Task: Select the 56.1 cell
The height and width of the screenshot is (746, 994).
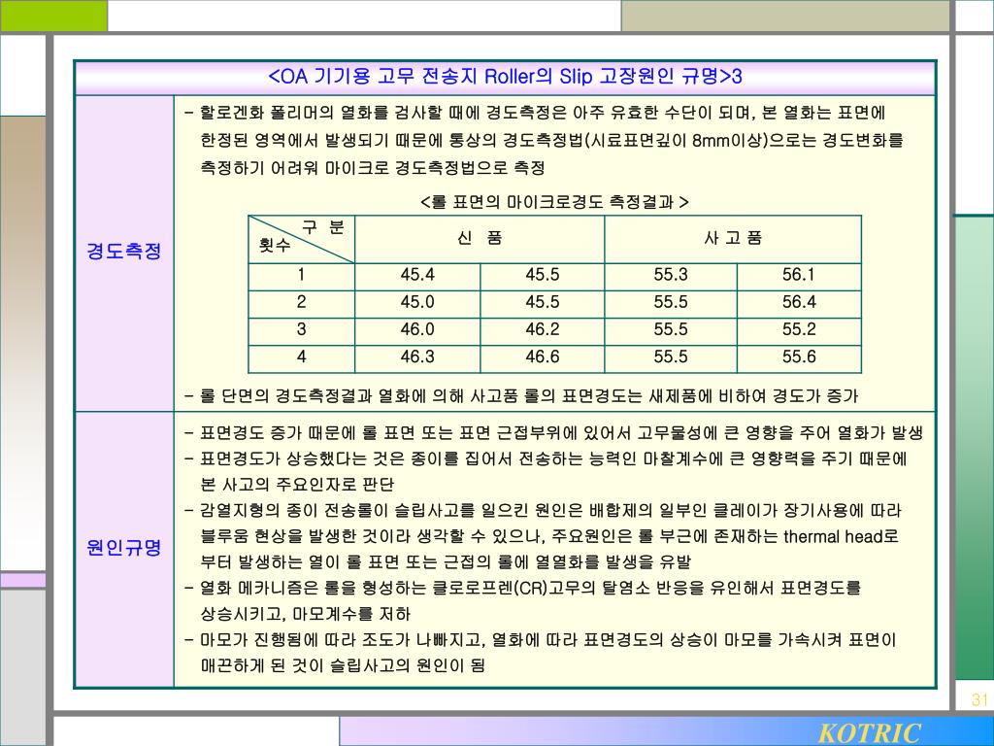Action: tap(799, 275)
